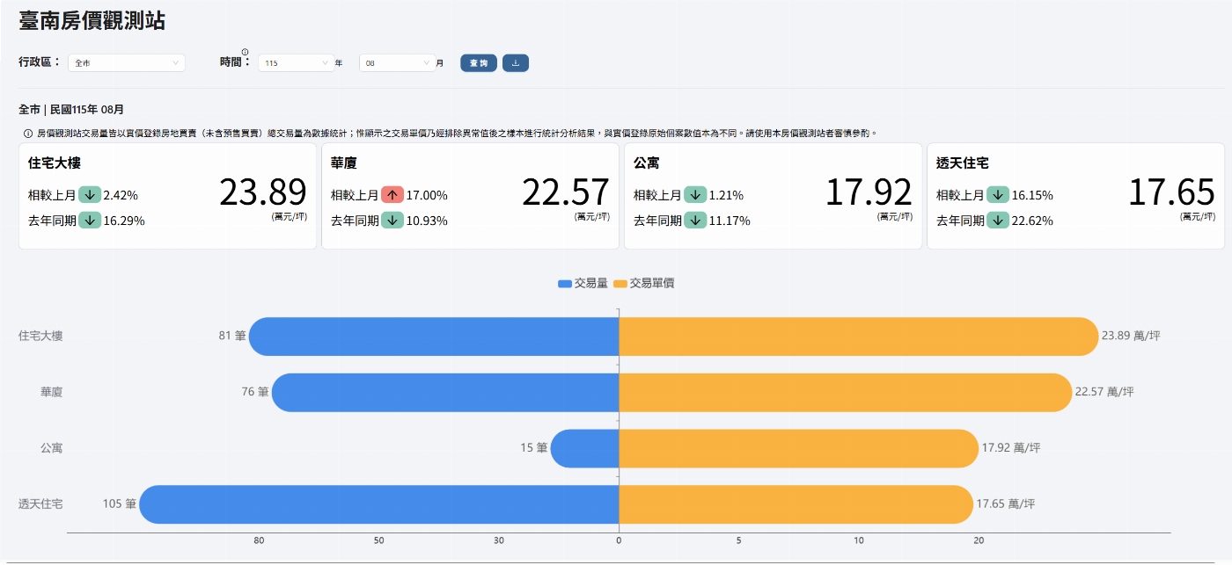The height and width of the screenshot is (565, 1232).
Task: Click the 22.57 萬/坪 bar label
Action: (1104, 392)
